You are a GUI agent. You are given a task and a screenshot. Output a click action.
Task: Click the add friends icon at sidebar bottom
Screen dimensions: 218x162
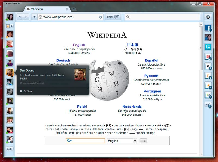[10, 149]
